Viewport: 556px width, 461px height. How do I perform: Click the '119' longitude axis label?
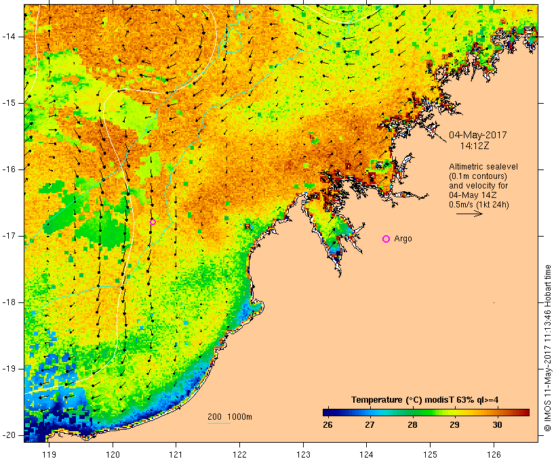(x=49, y=454)
